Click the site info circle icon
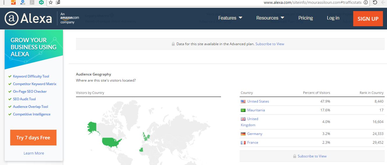The image size is (387, 165). 366,2
